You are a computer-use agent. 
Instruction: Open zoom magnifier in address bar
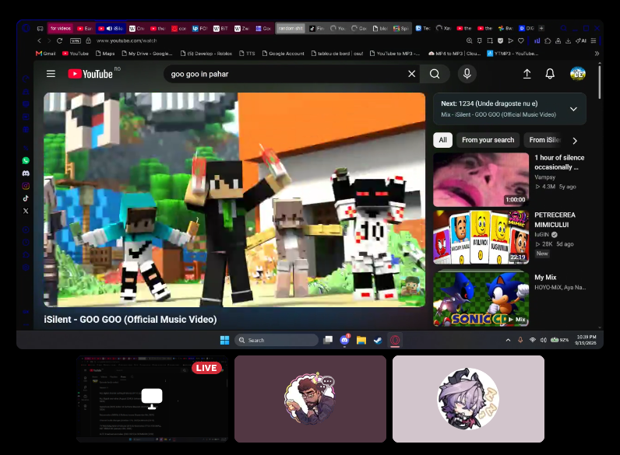tap(470, 40)
